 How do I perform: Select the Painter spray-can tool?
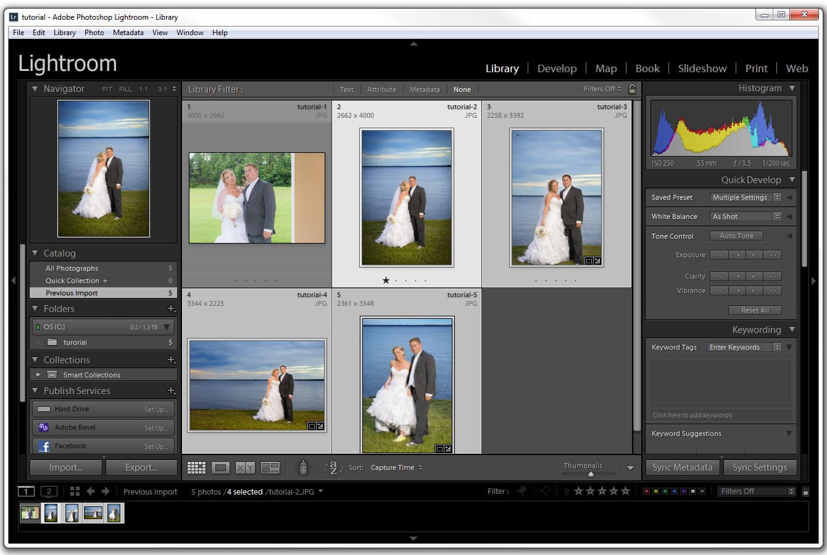click(303, 467)
